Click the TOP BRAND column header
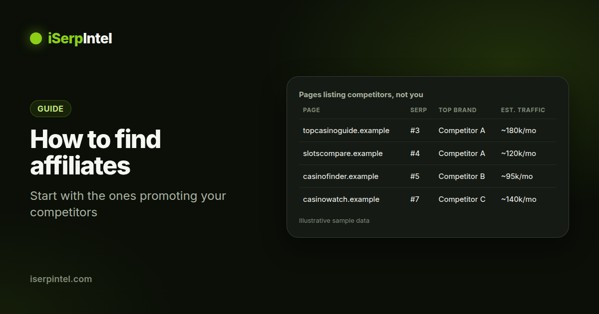The image size is (599, 314). (x=457, y=110)
